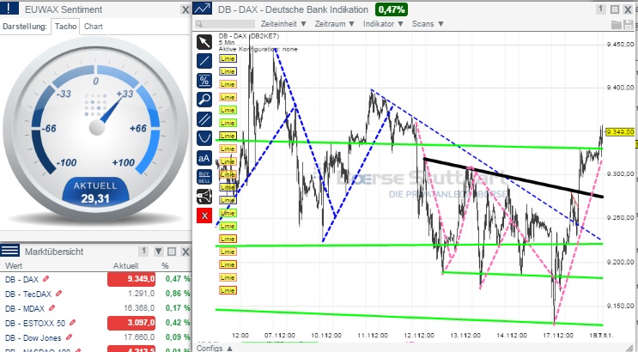The width and height of the screenshot is (638, 352).
Task: Open the Zeitraum dropdown
Action: coord(335,24)
